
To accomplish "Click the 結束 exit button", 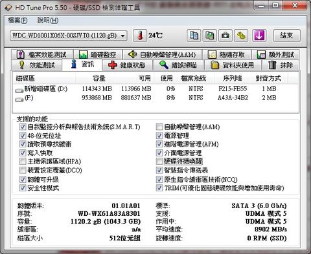I will (x=287, y=36).
